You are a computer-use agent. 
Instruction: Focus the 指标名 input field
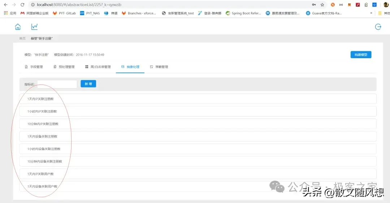click(x=57, y=84)
